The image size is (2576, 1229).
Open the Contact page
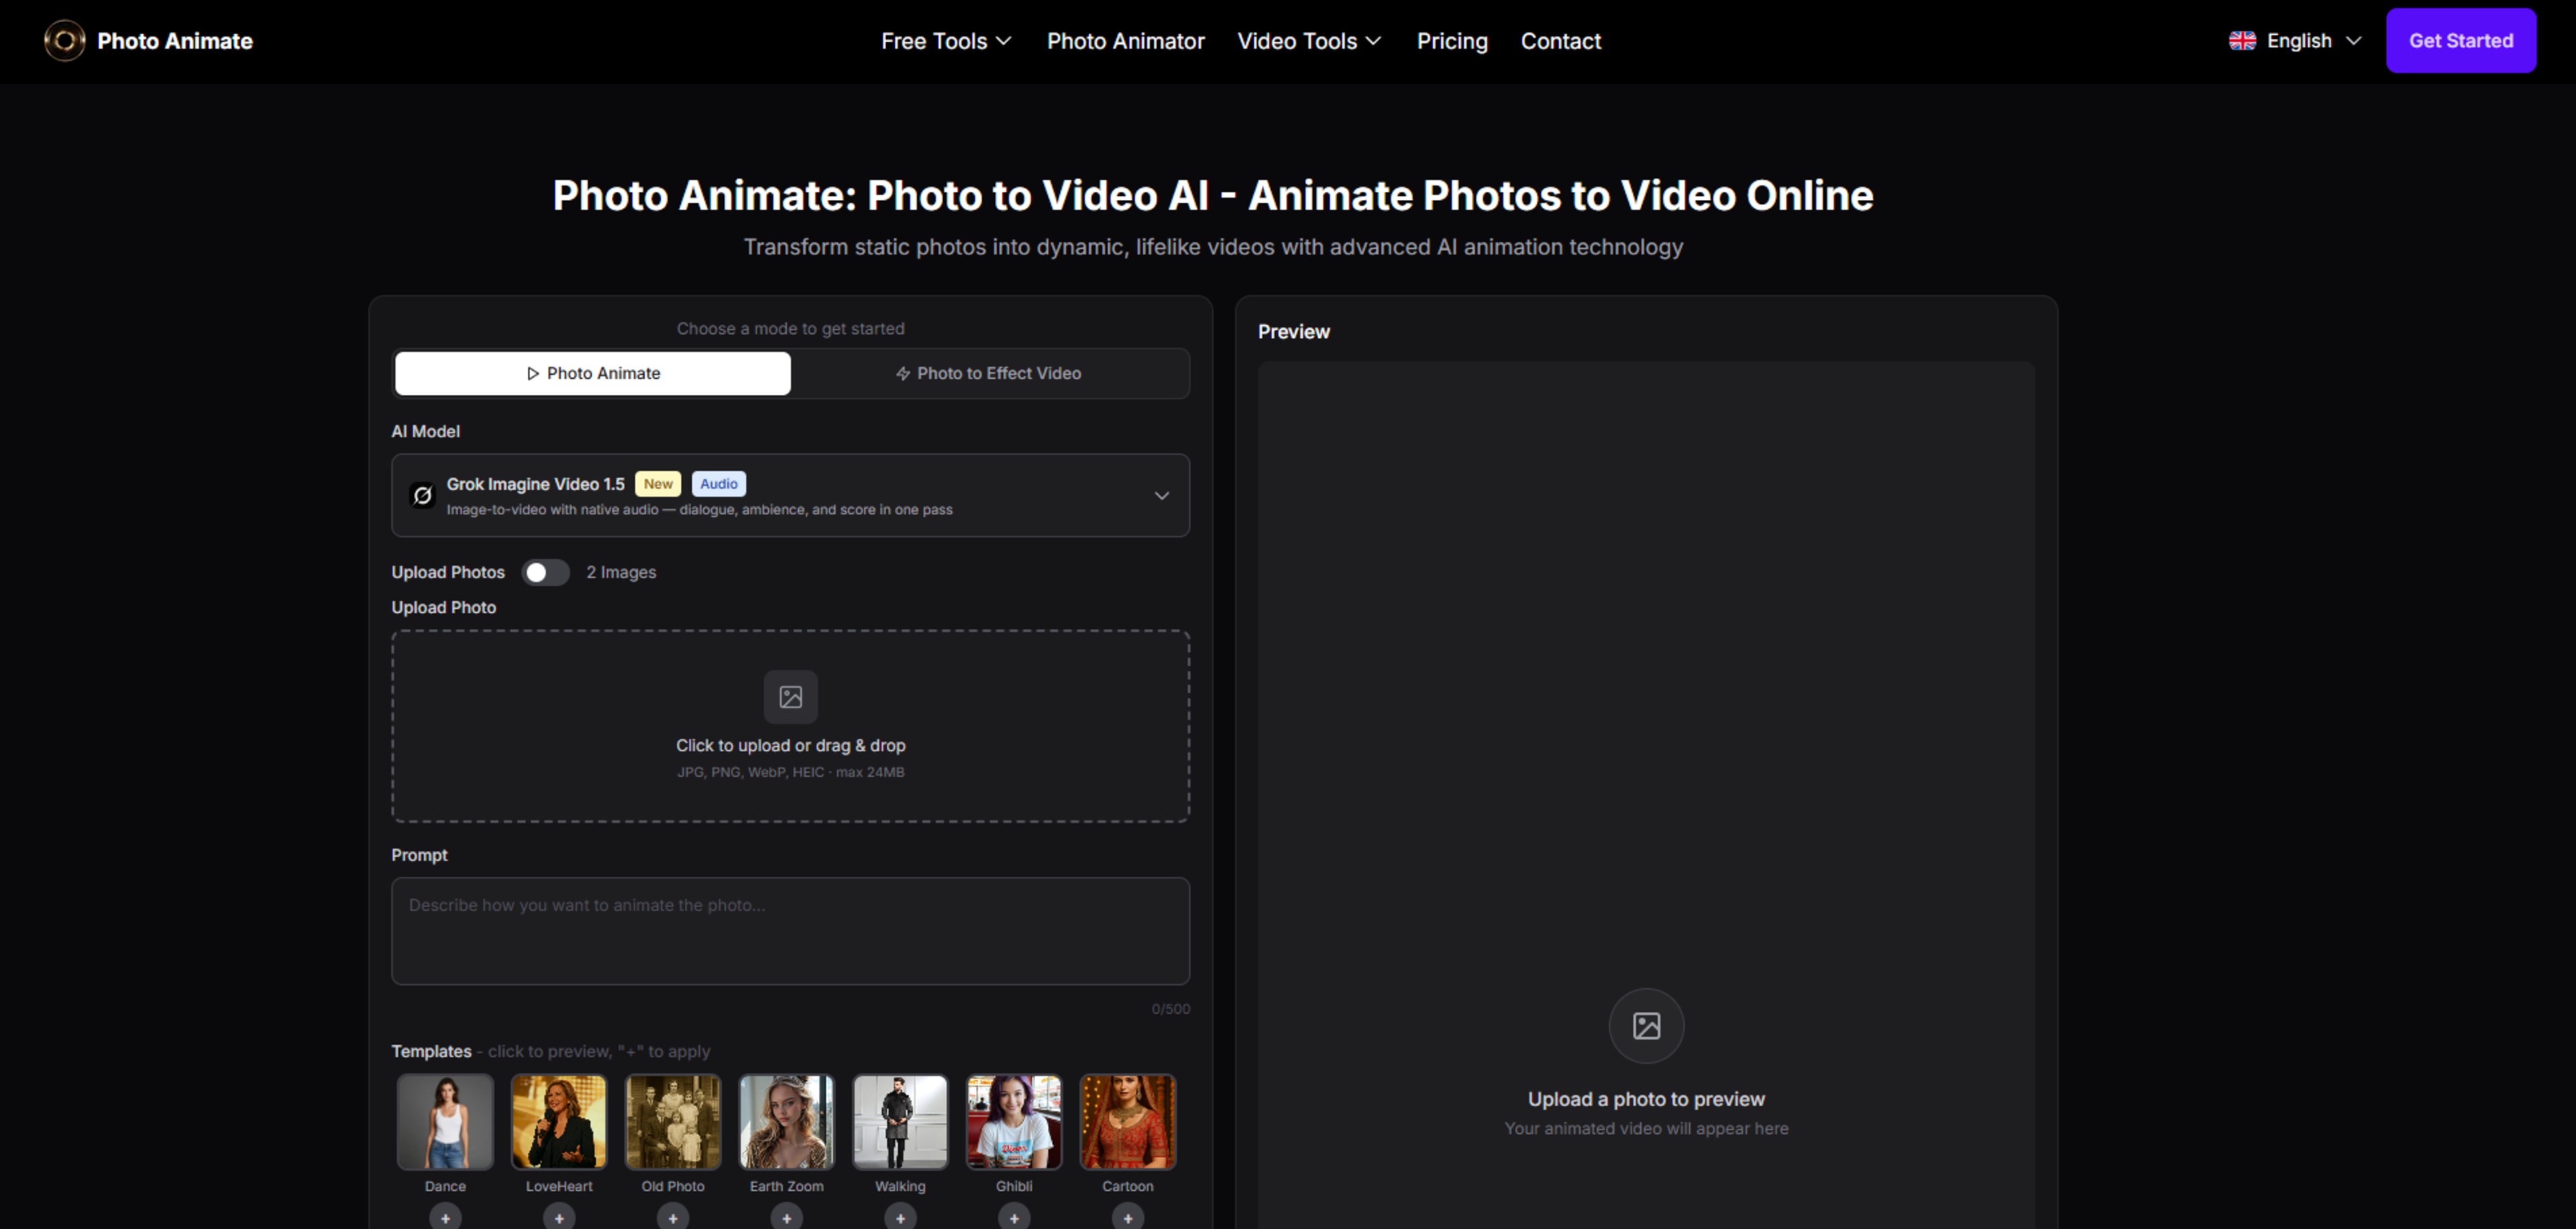pos(1560,41)
